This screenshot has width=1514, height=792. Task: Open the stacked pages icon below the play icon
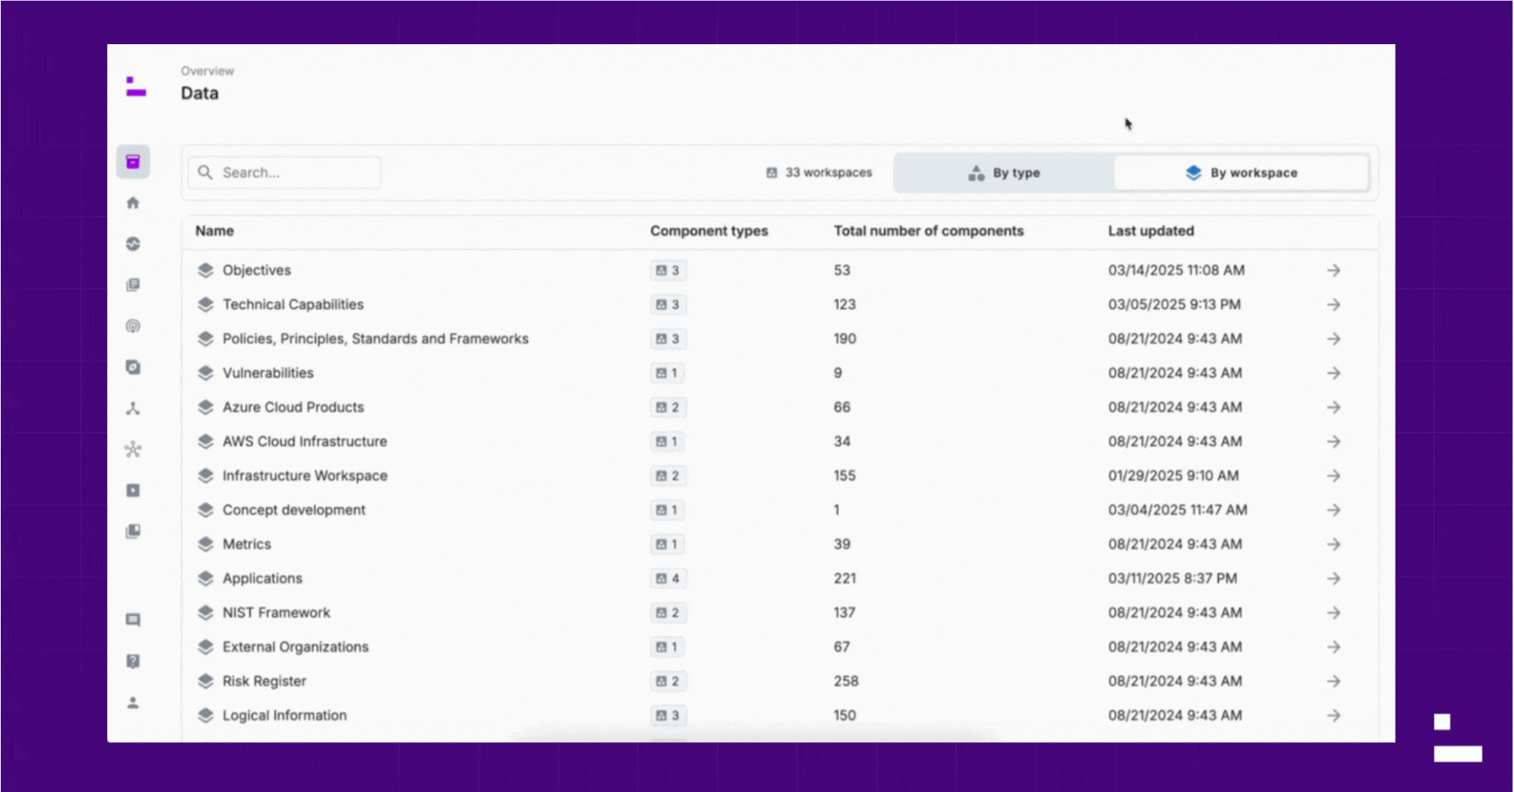133,532
